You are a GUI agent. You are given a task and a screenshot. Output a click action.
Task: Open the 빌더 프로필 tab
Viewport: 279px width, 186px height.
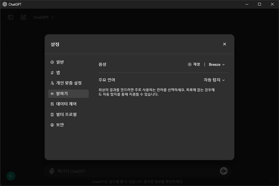[69, 114]
